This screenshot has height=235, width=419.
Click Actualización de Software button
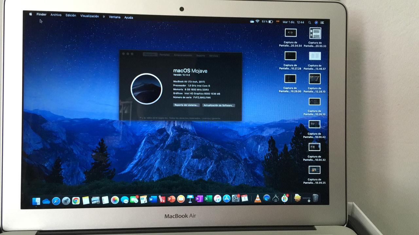coord(219,105)
